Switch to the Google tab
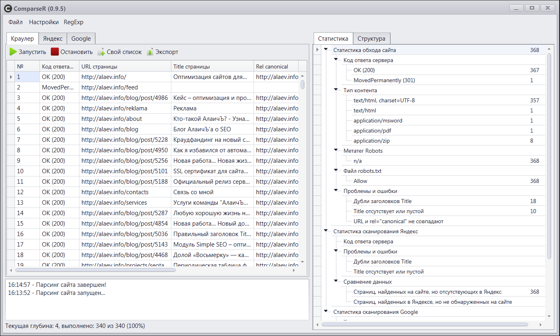This screenshot has width=560, height=336. pyautogui.click(x=81, y=39)
